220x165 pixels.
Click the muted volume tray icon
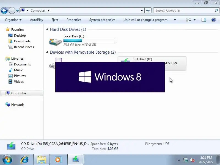pos(192,160)
